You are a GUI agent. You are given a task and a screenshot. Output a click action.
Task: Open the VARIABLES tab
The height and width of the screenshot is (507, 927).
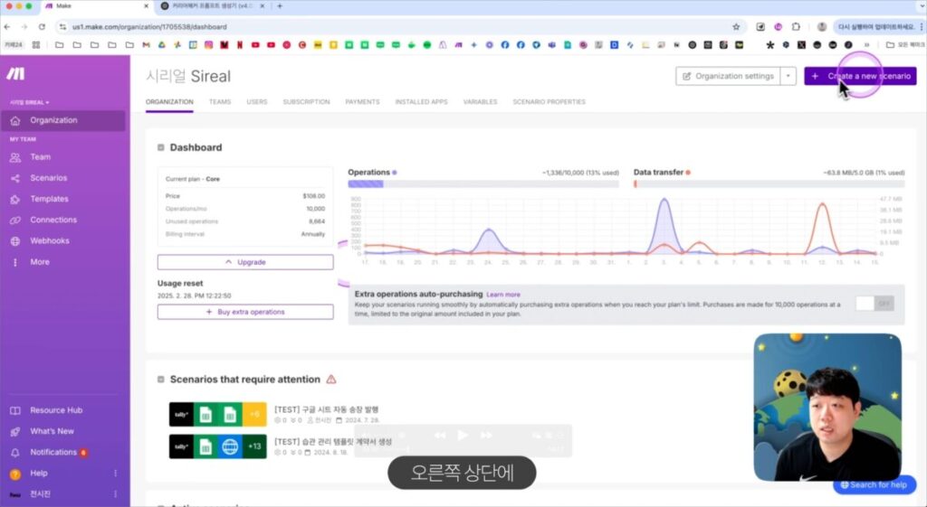[480, 102]
